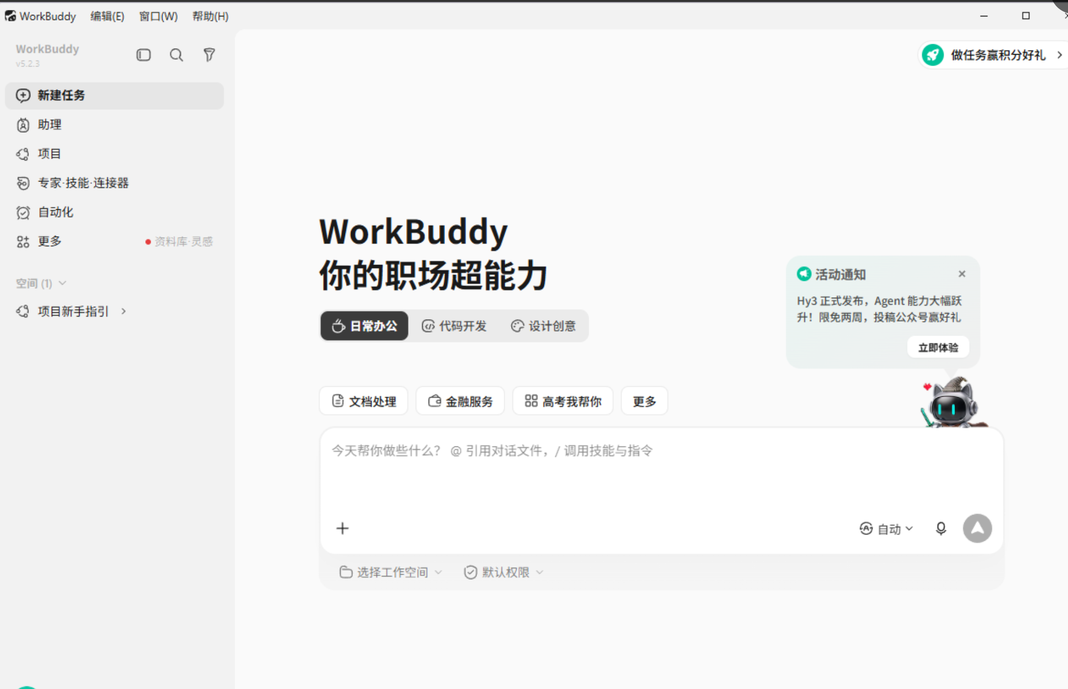Open the 窗口(W) menu
This screenshot has width=1068, height=689.
(x=158, y=16)
